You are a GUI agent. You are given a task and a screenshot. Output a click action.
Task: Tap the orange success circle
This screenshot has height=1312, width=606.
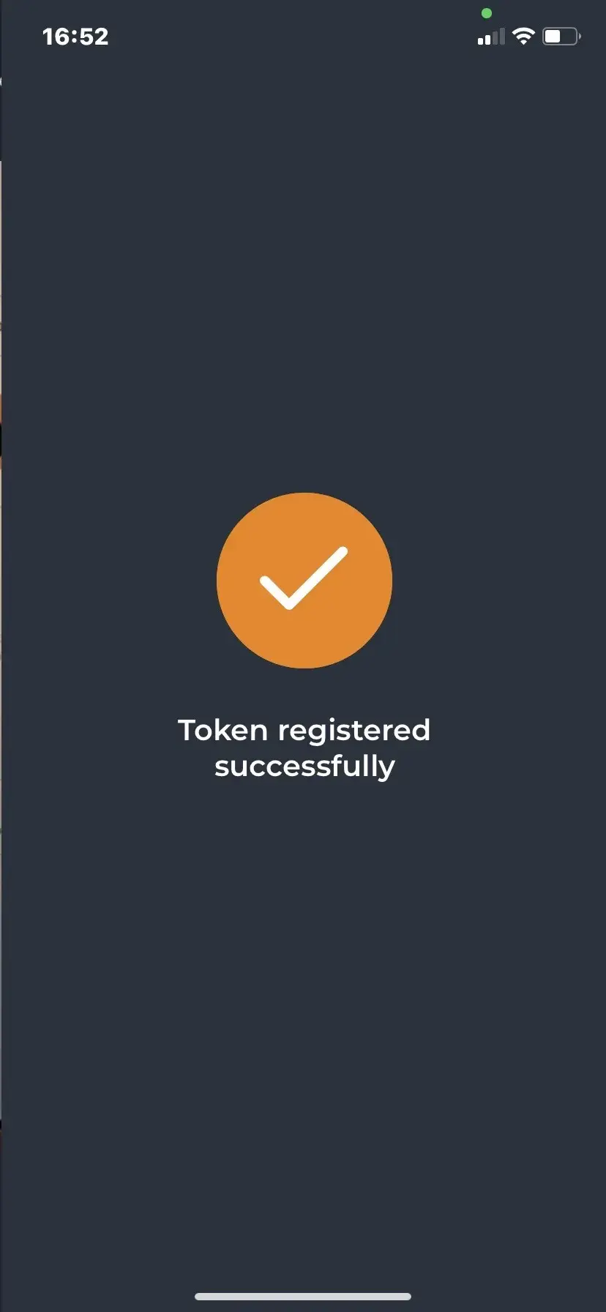tap(304, 581)
